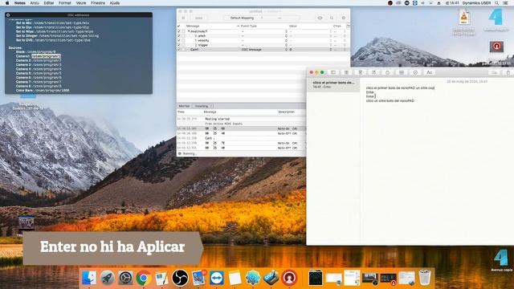Image resolution: width=514 pixels, height=289 pixels.
Task: Click the Dynamics USER account in menu bar
Action: pos(476,3)
